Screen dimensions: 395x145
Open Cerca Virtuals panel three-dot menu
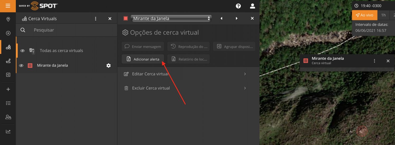(x=96, y=19)
